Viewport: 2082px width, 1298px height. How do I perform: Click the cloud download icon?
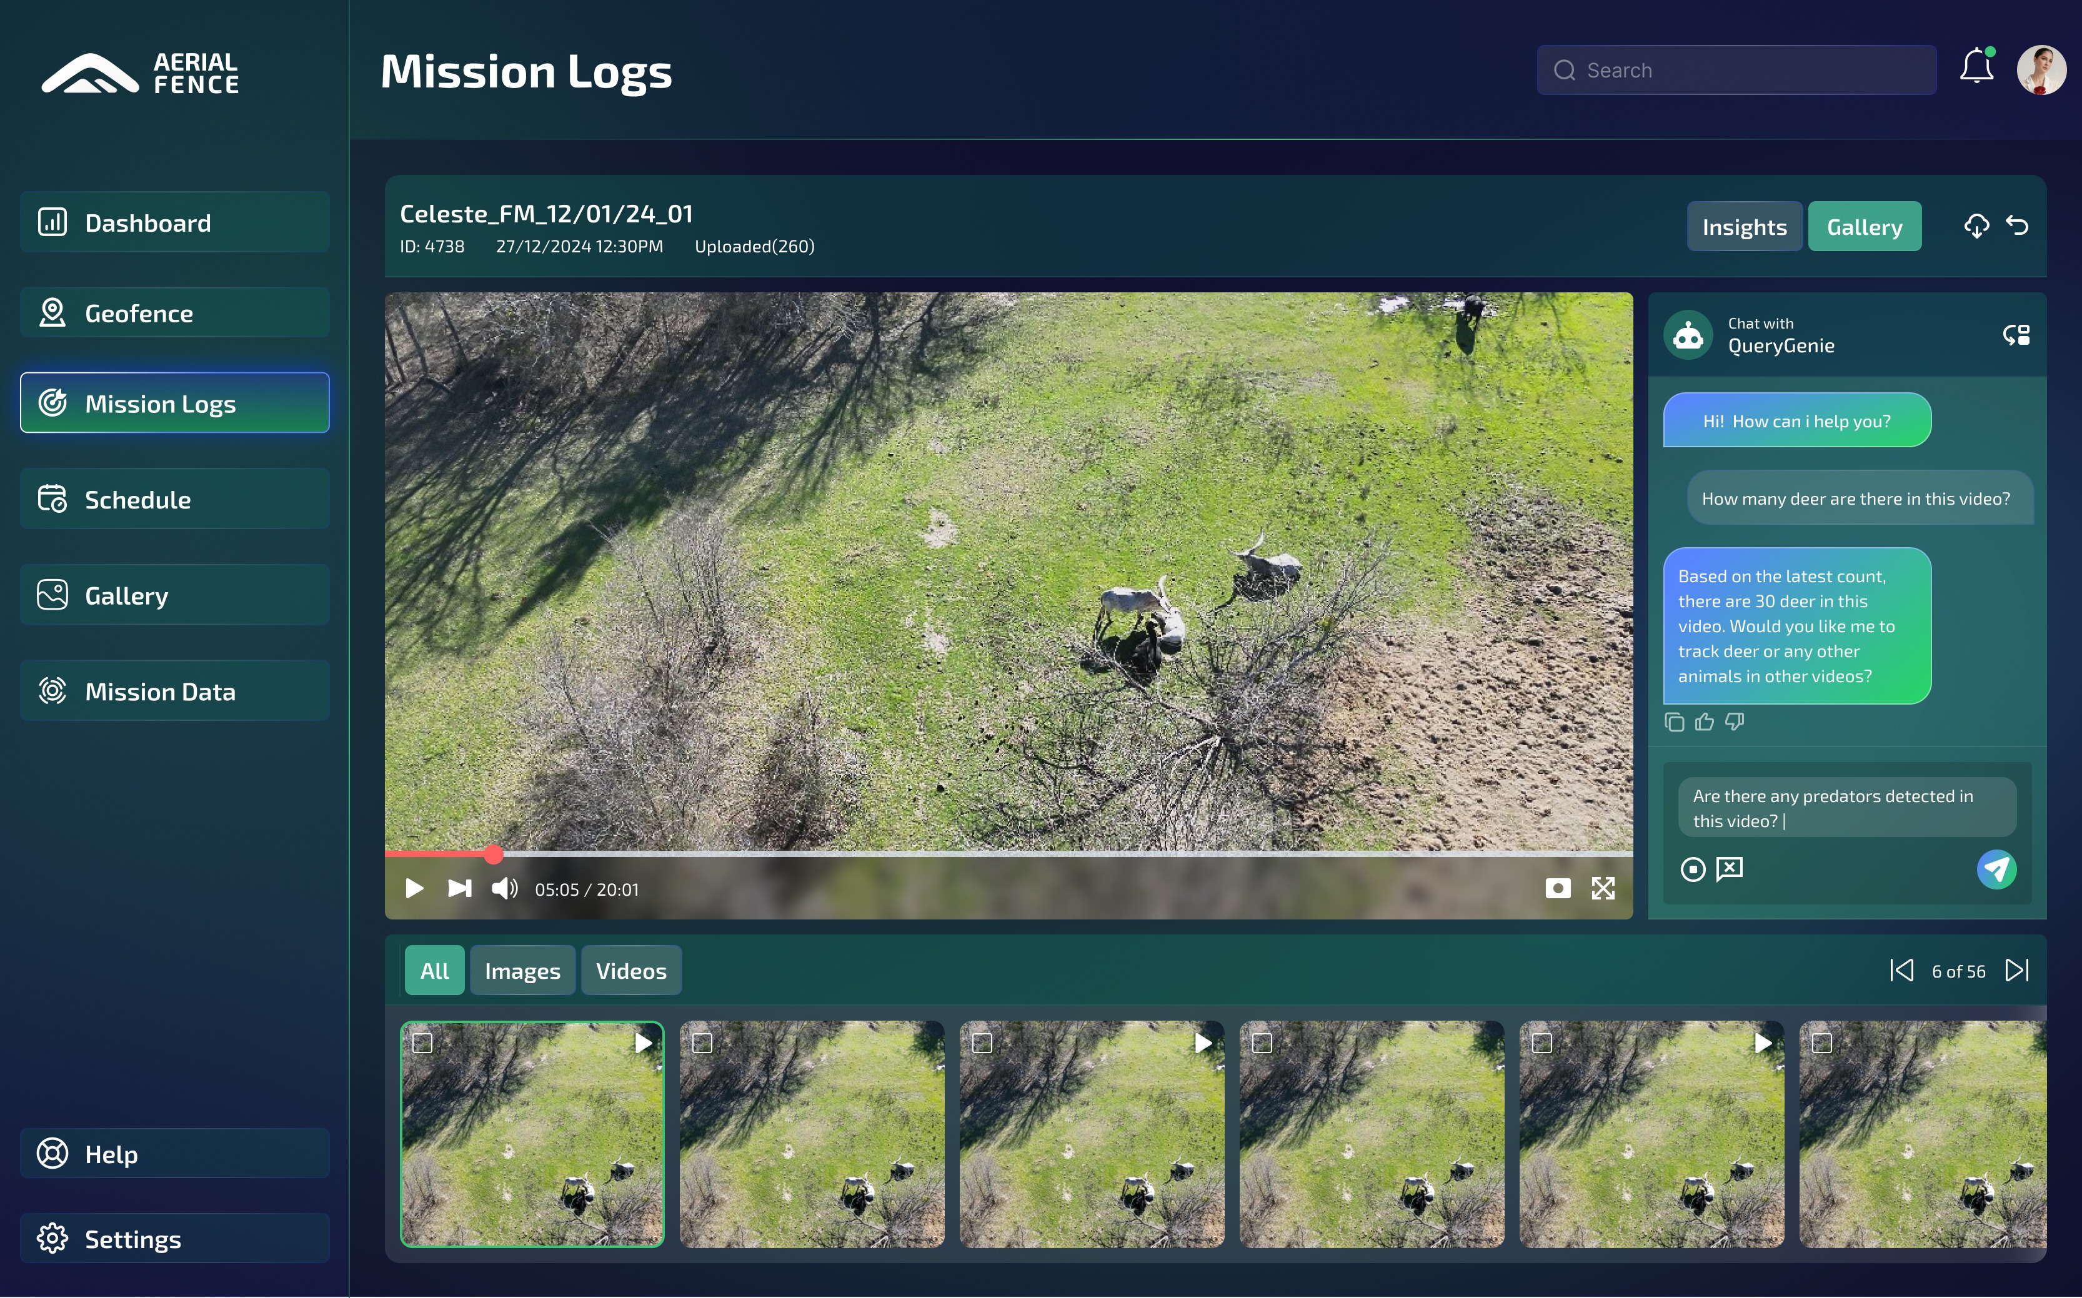[x=1976, y=225]
